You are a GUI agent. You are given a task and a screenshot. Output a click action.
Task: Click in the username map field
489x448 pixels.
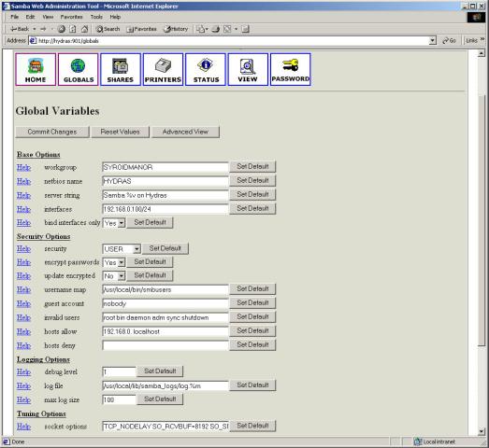click(x=165, y=289)
